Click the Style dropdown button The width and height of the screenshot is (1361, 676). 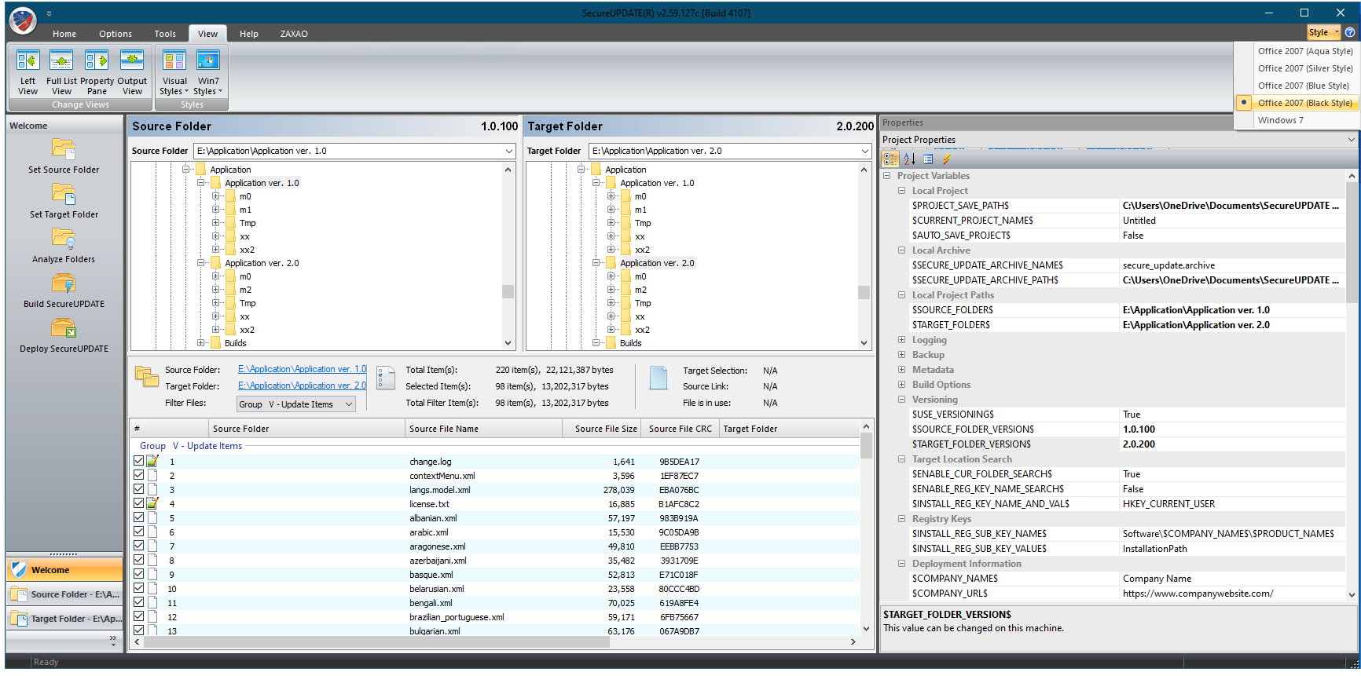coord(1324,32)
